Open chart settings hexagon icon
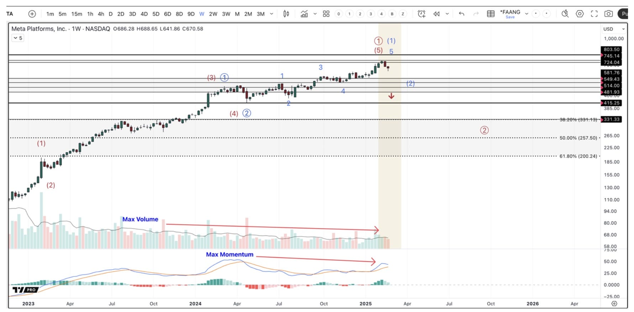634x312 pixels. pyautogui.click(x=580, y=14)
